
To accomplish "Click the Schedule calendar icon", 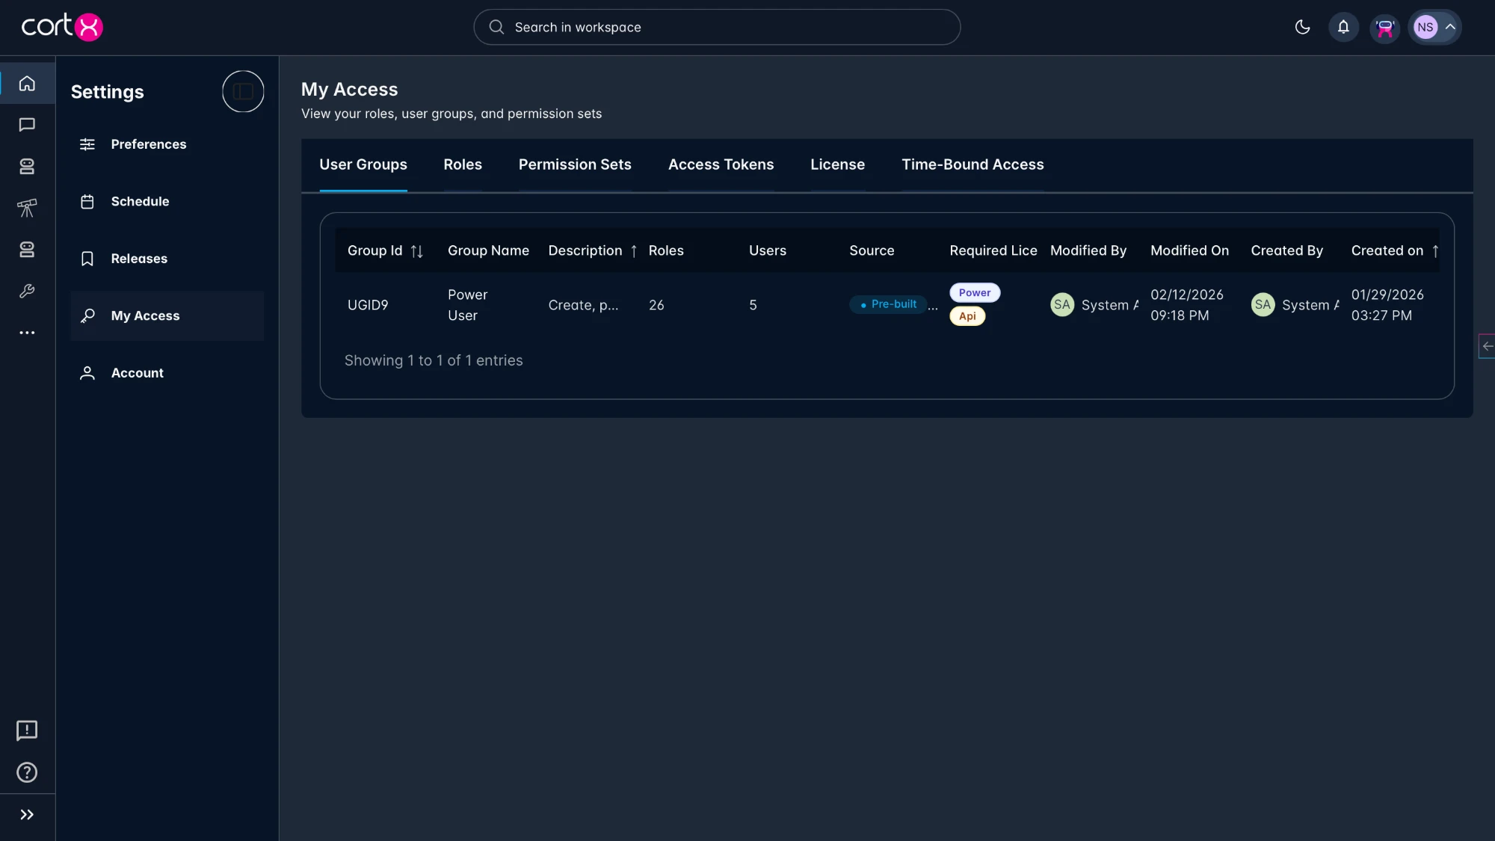I will pos(87,201).
